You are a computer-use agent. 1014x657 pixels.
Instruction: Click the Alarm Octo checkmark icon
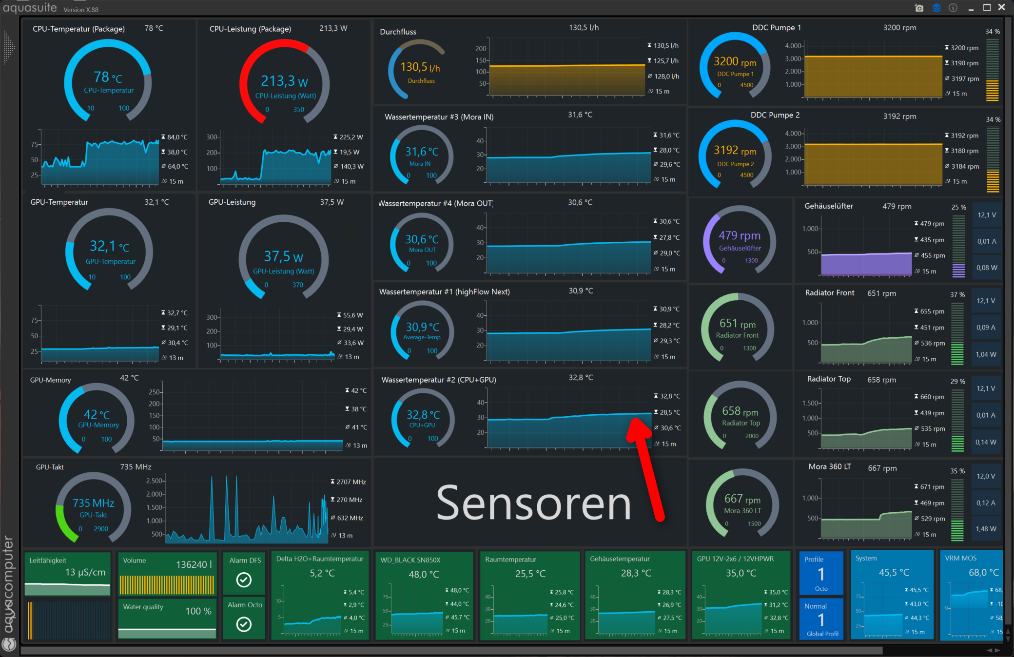244,624
